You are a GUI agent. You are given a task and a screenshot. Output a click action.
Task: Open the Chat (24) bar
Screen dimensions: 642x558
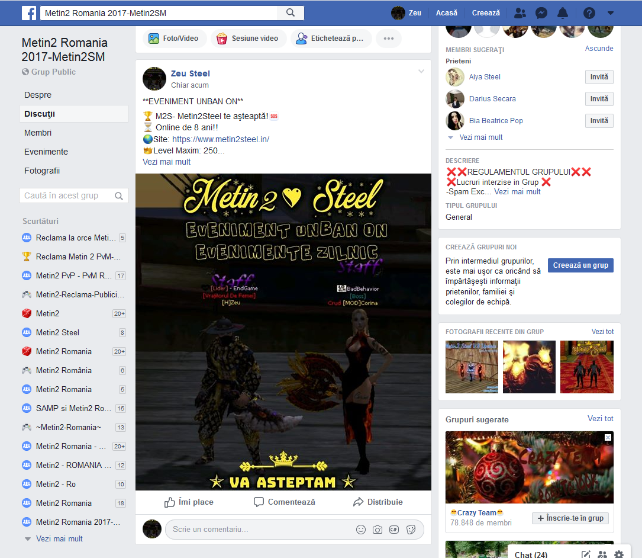pyautogui.click(x=531, y=554)
